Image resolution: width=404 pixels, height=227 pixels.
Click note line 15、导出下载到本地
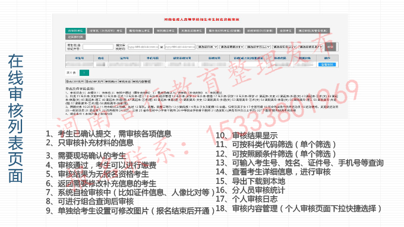click(251, 181)
